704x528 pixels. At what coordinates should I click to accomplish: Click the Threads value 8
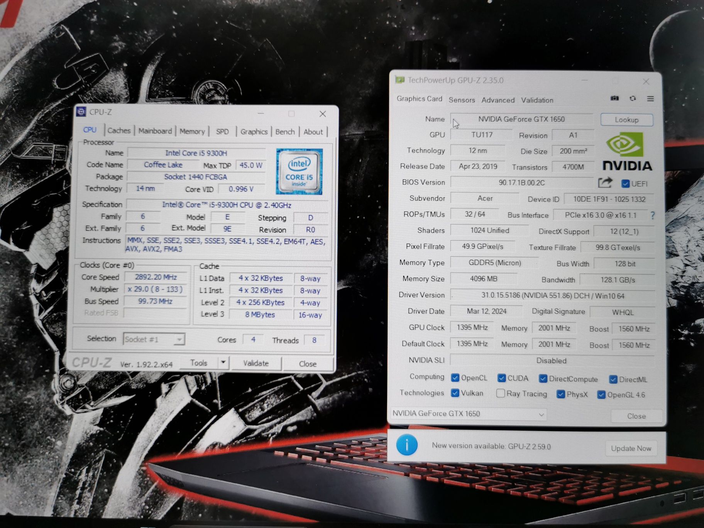pos(314,340)
